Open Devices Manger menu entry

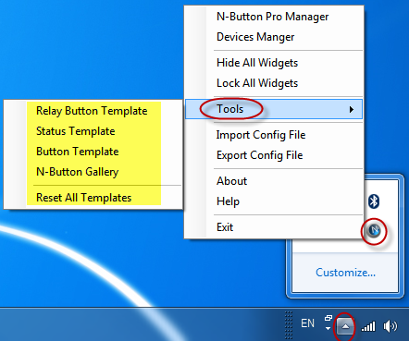click(255, 37)
